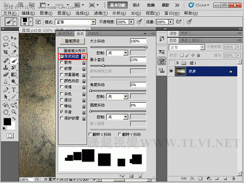This screenshot has height=183, width=244.
Task: Select the Path Selection tool
Action: tap(6, 97)
